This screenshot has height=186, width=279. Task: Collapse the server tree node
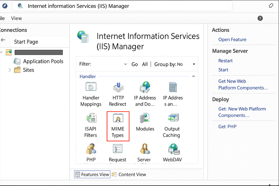pos(1,52)
